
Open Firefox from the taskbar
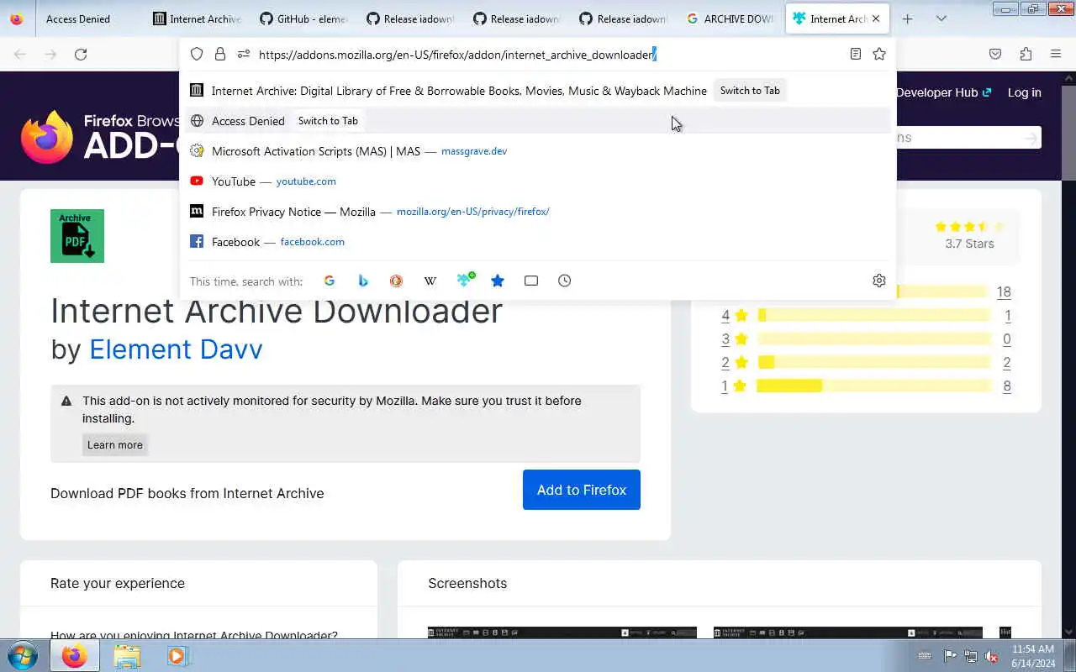74,656
